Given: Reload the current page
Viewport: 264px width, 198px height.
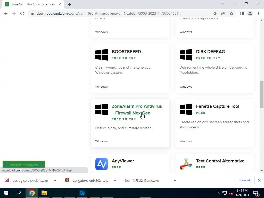Looking at the screenshot, I should [22, 13].
